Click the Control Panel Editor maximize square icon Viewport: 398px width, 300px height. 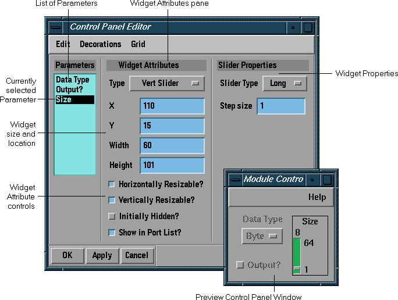[x=308, y=27]
